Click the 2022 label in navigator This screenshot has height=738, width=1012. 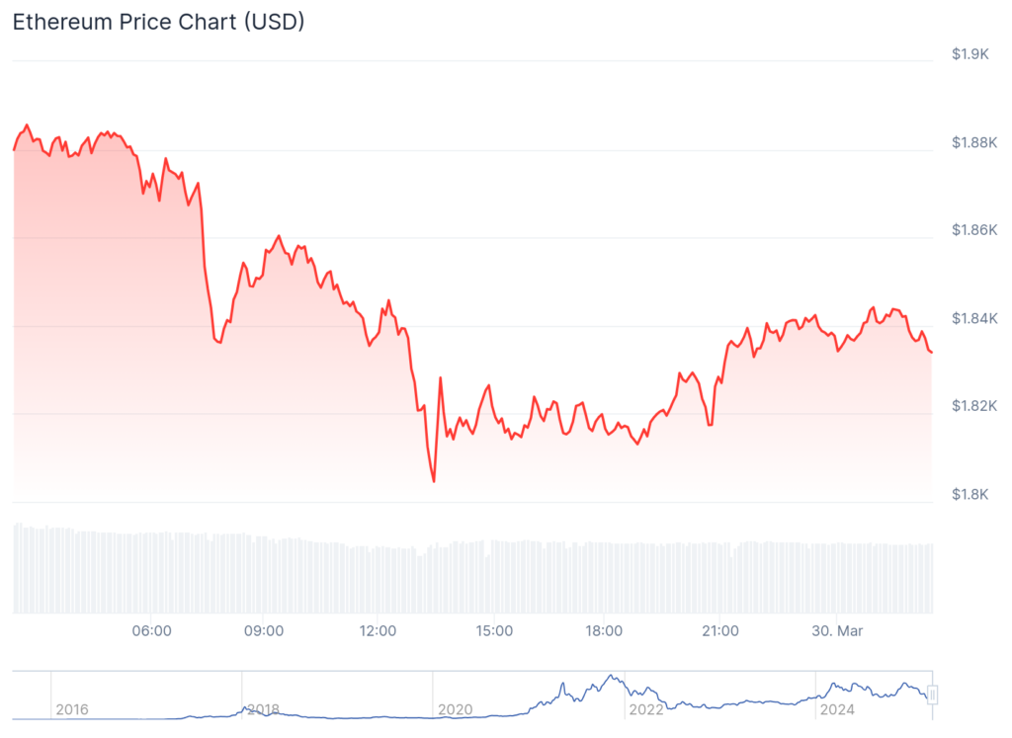click(646, 709)
